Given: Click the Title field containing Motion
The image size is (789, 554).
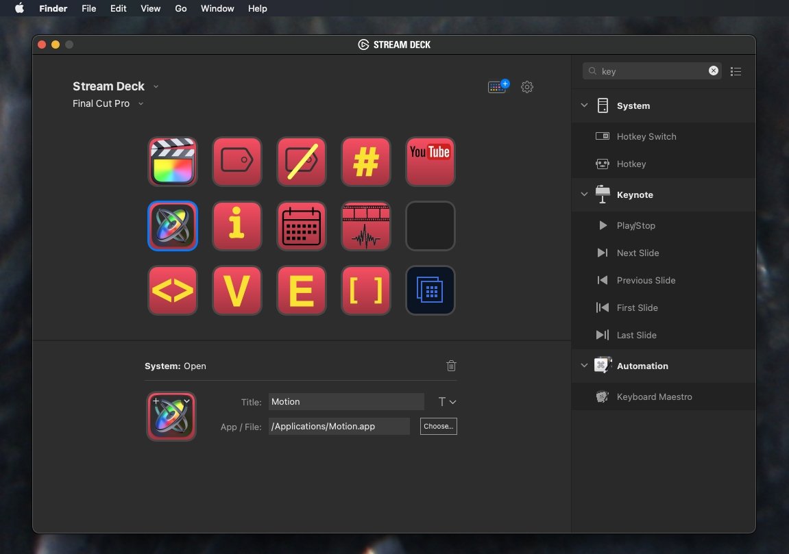Looking at the screenshot, I should click(346, 402).
